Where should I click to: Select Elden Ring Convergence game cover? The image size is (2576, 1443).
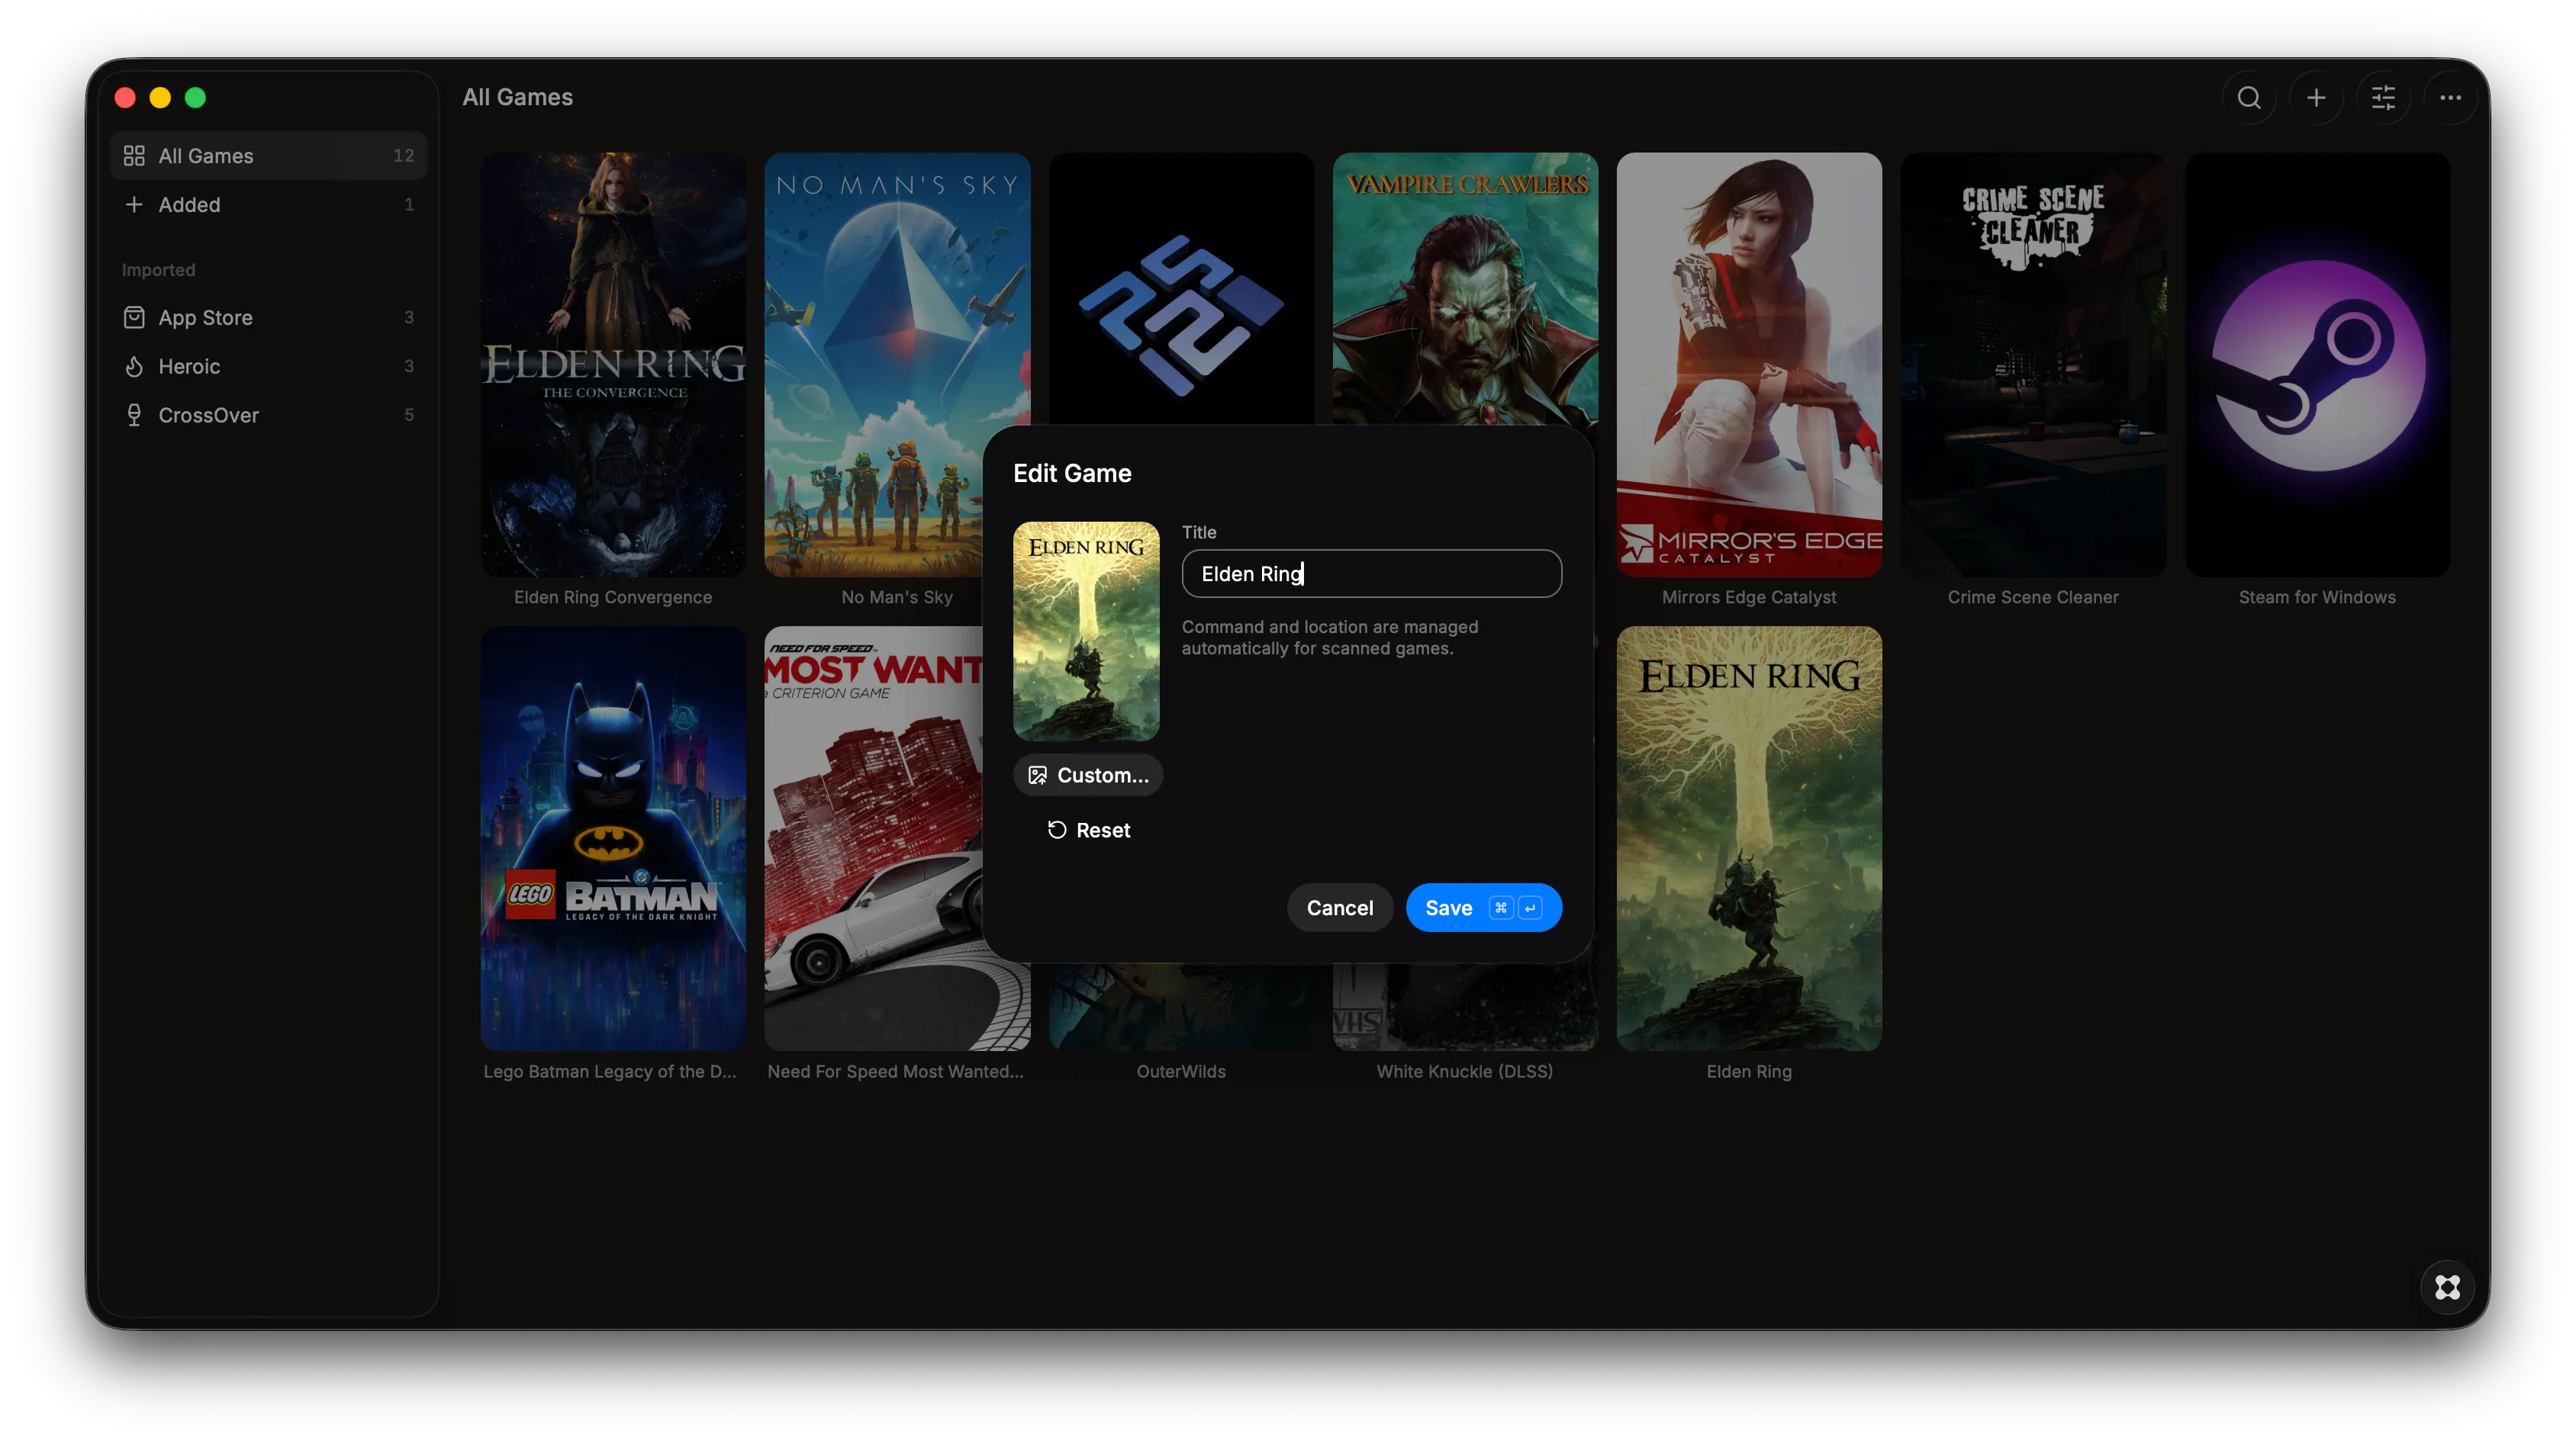click(x=613, y=364)
